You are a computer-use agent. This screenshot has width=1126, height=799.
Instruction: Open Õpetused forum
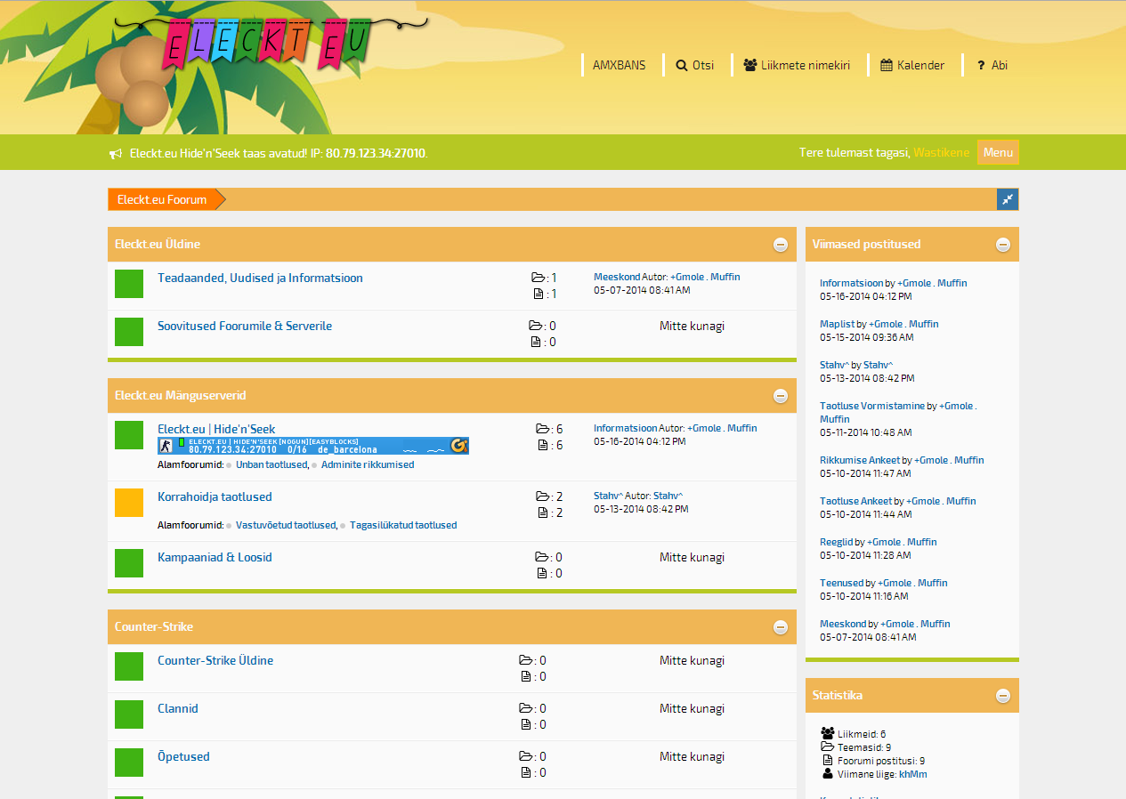[x=183, y=756]
